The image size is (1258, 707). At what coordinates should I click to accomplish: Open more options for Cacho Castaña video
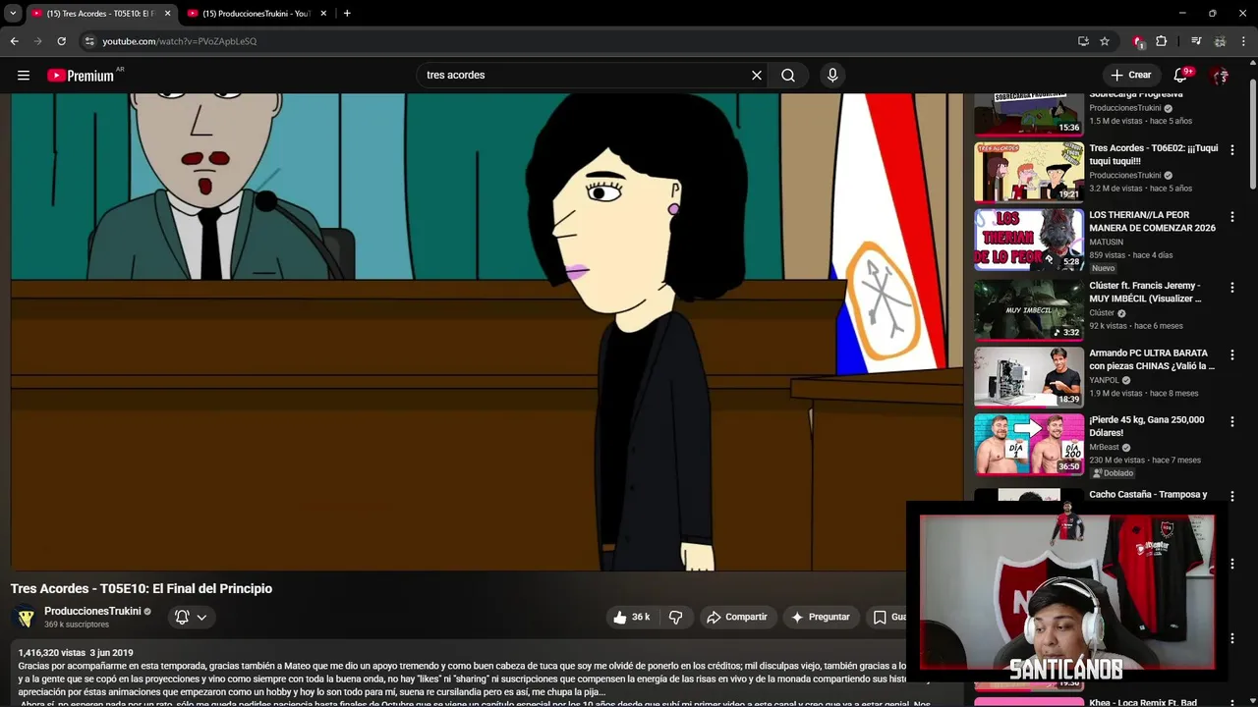[1232, 497]
